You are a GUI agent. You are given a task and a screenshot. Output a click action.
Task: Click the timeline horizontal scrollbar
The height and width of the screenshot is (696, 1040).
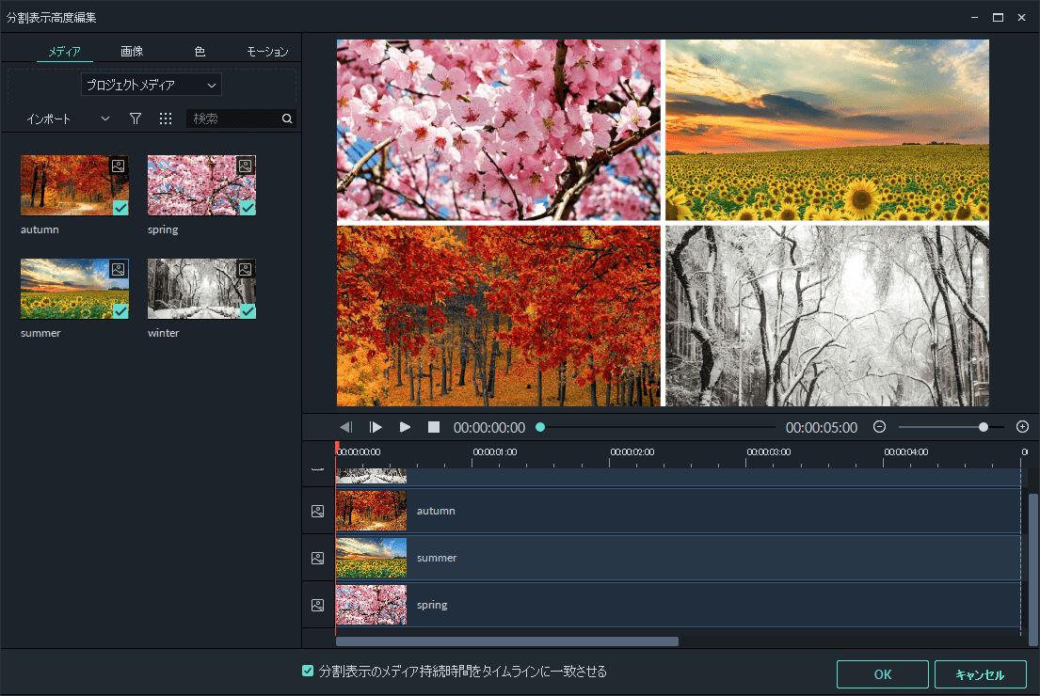click(x=507, y=641)
